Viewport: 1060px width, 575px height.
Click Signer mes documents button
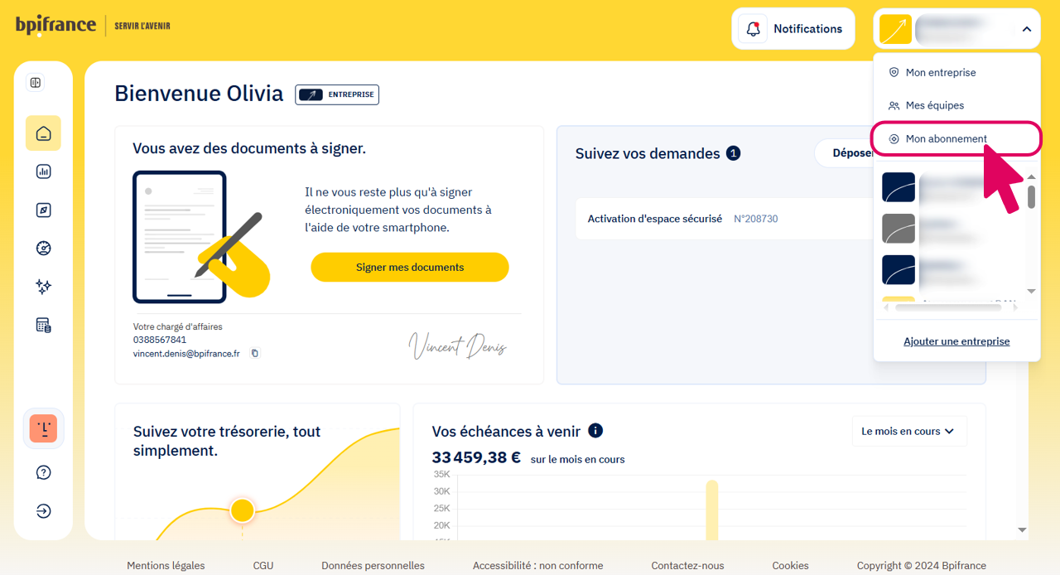coord(410,267)
